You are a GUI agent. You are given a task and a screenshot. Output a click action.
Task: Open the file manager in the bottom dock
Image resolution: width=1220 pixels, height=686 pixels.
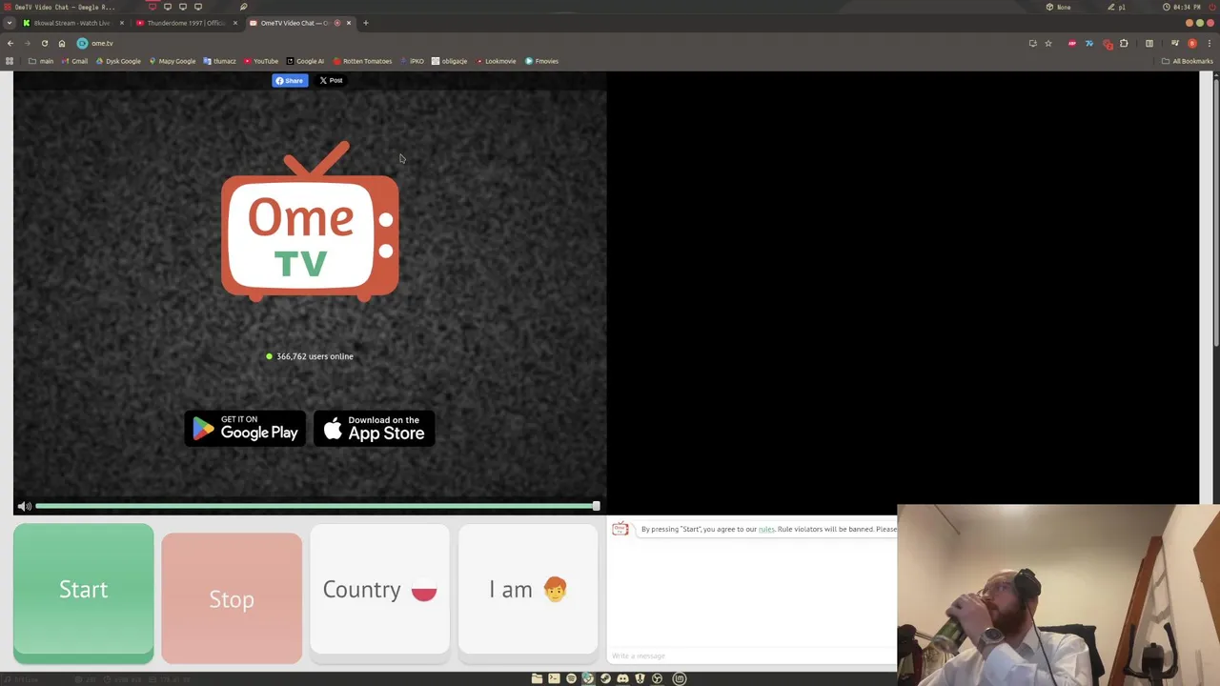[537, 678]
